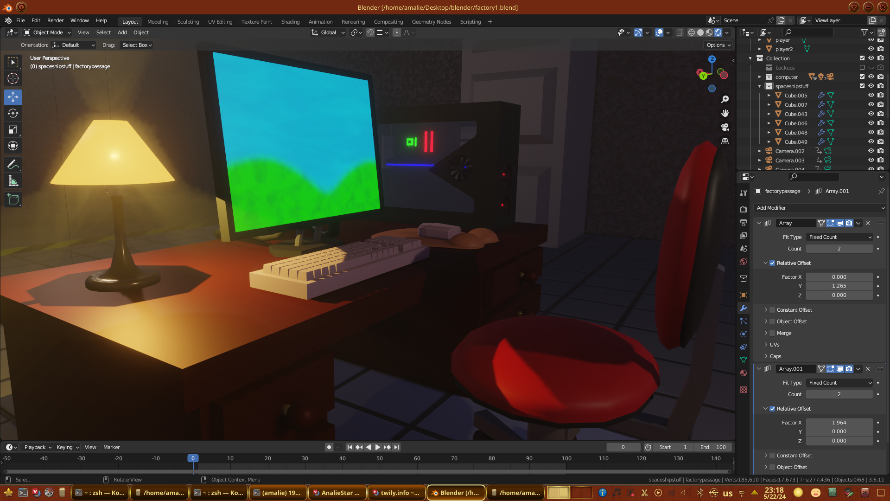
Task: Click the Array Count value field
Action: click(x=839, y=249)
